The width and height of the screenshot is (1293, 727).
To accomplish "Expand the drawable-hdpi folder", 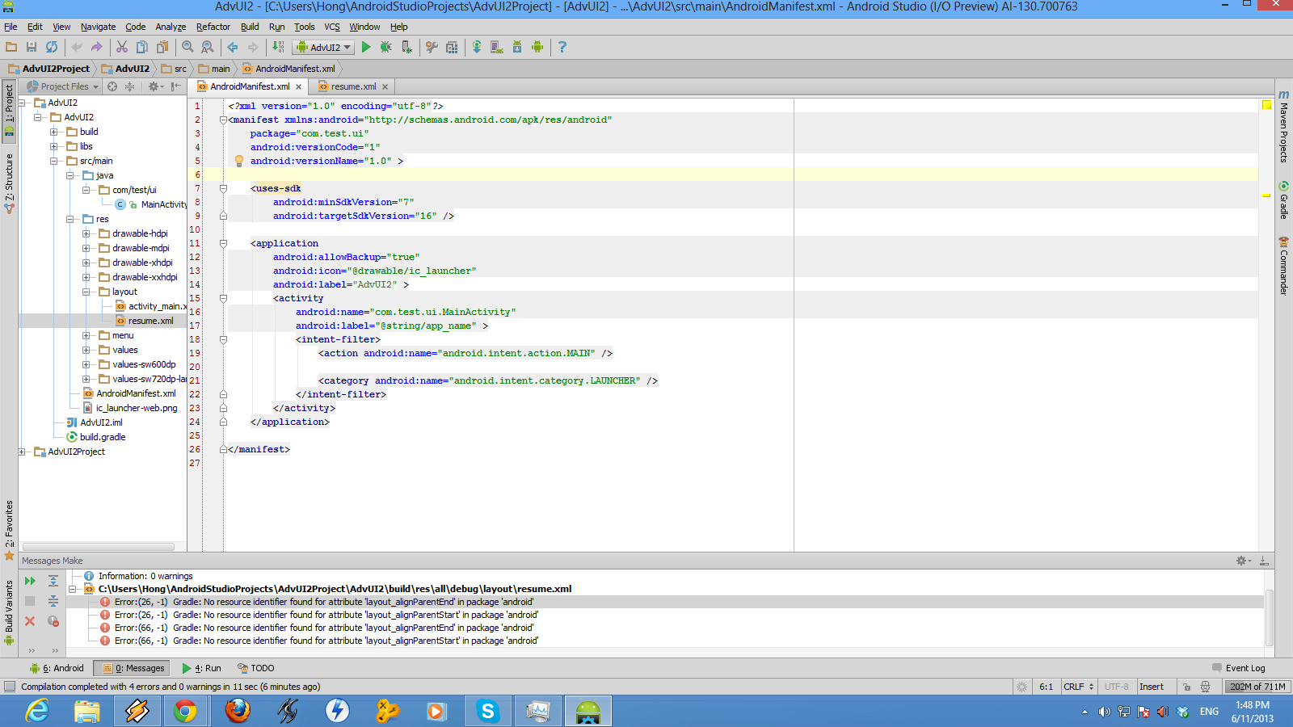I will coord(86,233).
